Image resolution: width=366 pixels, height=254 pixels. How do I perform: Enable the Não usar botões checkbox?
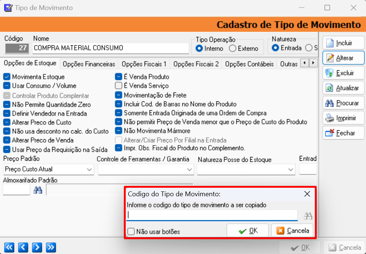point(131,232)
